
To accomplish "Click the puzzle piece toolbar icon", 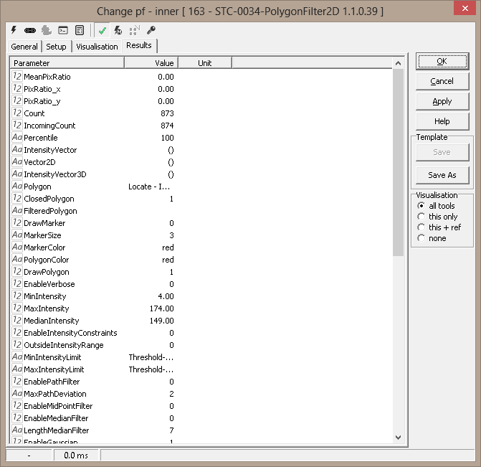I will (x=46, y=30).
